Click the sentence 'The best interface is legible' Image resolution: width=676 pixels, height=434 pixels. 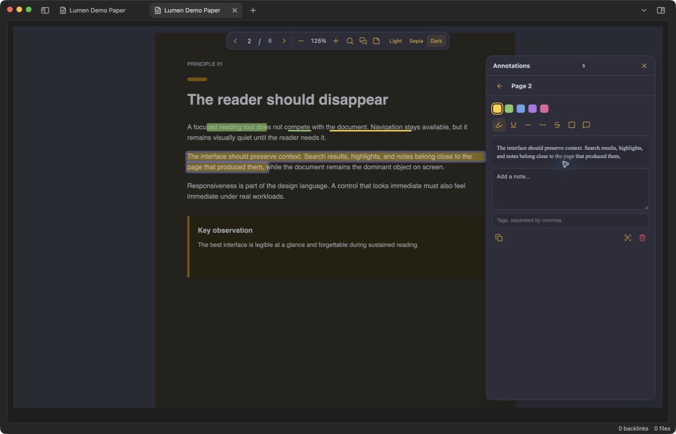coord(308,245)
